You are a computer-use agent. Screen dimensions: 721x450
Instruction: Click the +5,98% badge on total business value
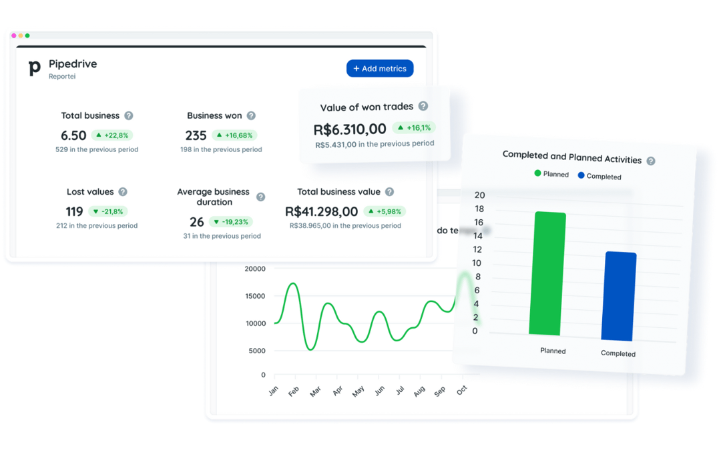click(x=385, y=212)
